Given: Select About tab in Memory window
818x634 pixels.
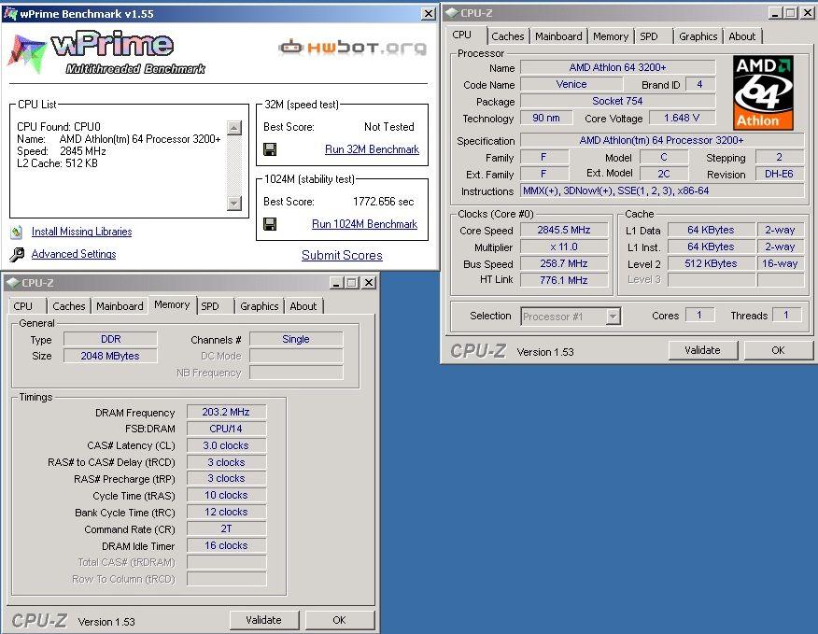Looking at the screenshot, I should (x=303, y=306).
